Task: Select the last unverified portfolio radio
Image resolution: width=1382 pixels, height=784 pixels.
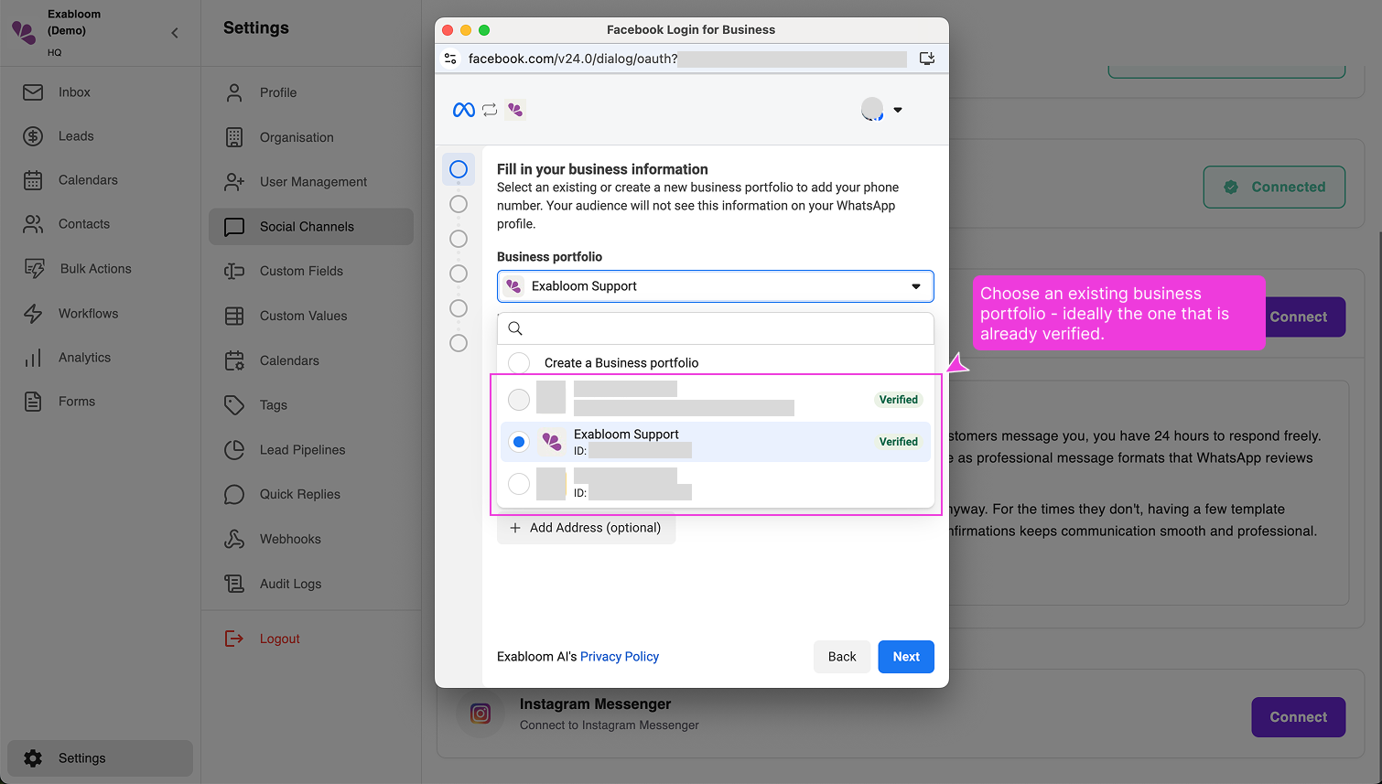Action: point(519,484)
